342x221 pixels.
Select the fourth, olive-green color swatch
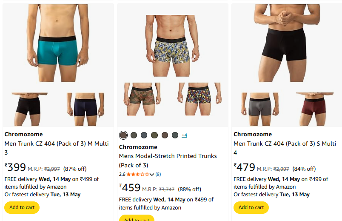pyautogui.click(x=154, y=135)
